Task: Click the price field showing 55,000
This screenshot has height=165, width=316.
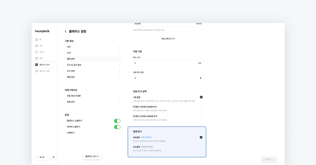Action: [168, 24]
